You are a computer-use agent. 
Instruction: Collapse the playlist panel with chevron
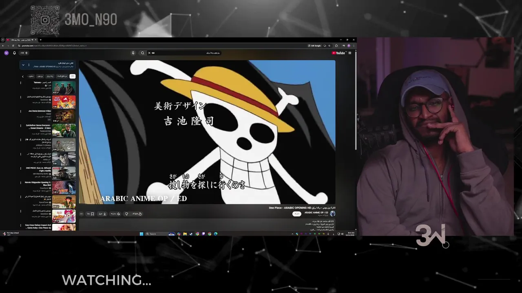[x=23, y=65]
